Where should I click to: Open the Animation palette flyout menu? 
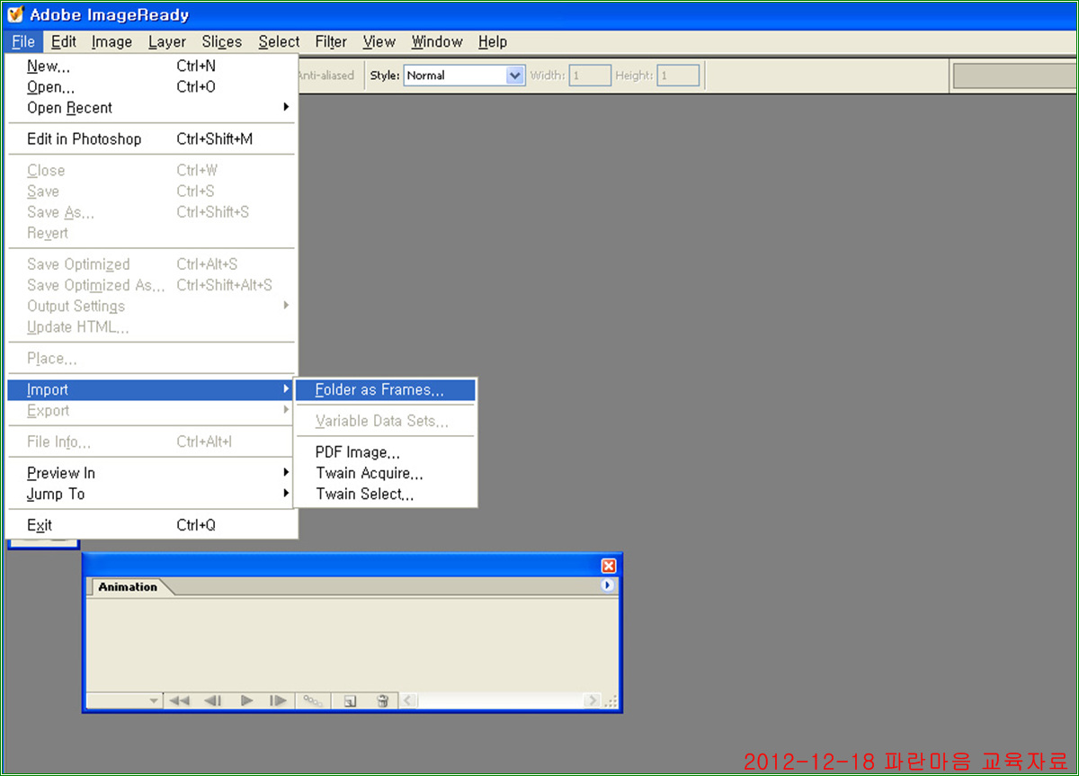tap(608, 585)
